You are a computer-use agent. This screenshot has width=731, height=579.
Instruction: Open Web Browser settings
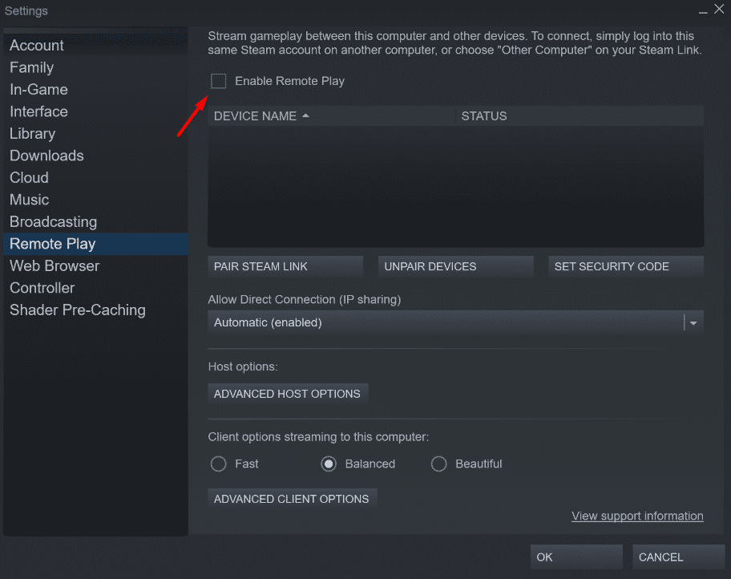click(x=95, y=266)
